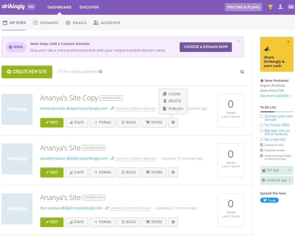Open the user profile icon

tap(281, 7)
